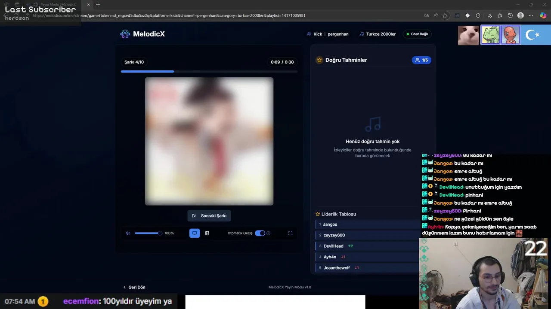Click the 1/5 participants badge

[x=421, y=60]
